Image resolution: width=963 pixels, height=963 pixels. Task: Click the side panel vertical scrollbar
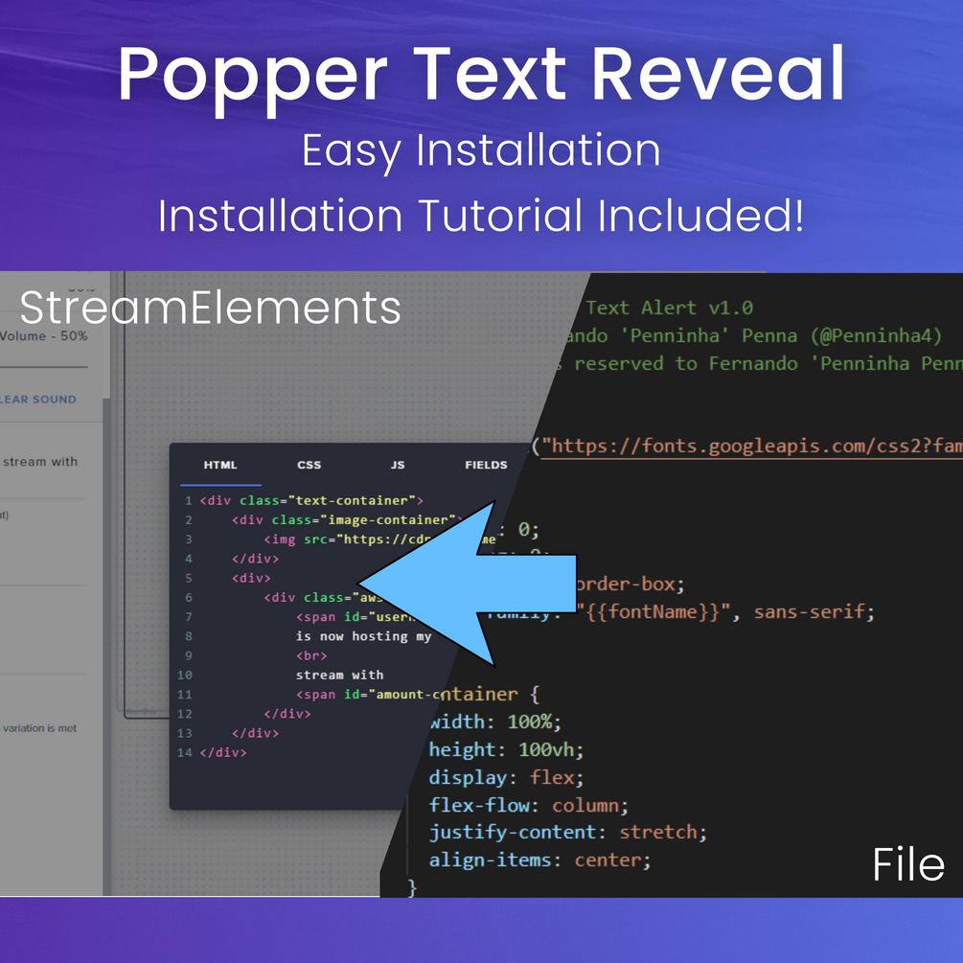(x=106, y=645)
